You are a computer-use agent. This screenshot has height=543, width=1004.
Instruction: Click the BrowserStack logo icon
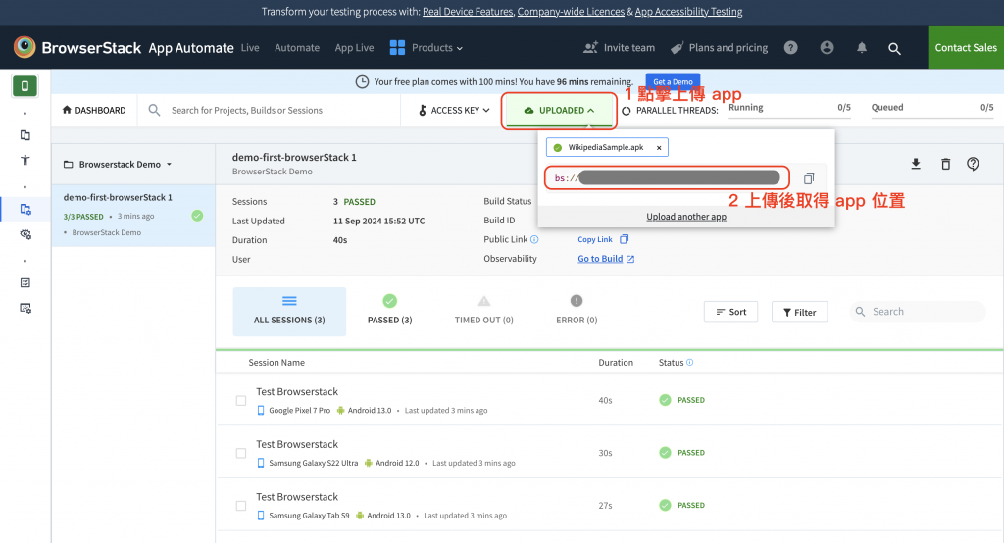coord(25,47)
